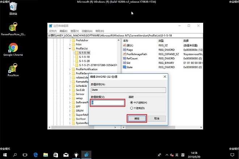
Task: Open the 查看(V) View menu
Action: pos(75,31)
